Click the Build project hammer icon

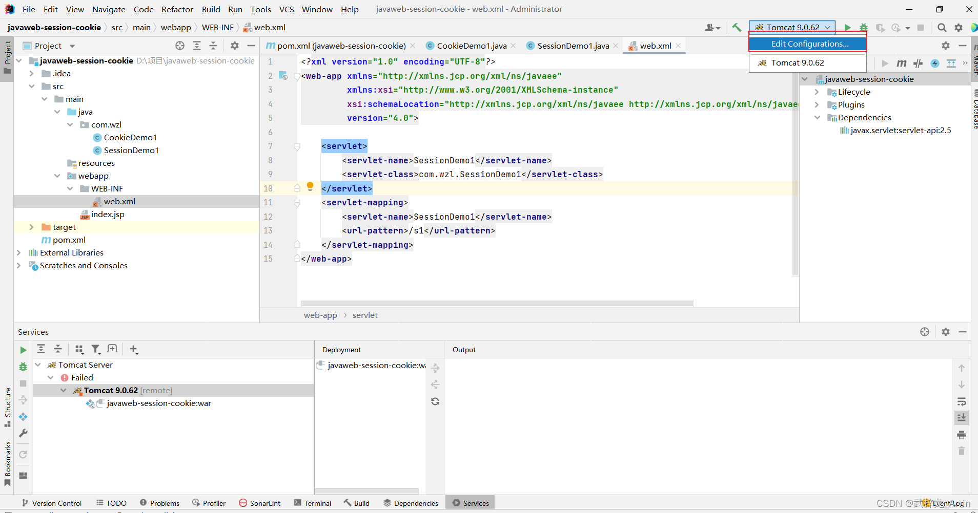(737, 28)
